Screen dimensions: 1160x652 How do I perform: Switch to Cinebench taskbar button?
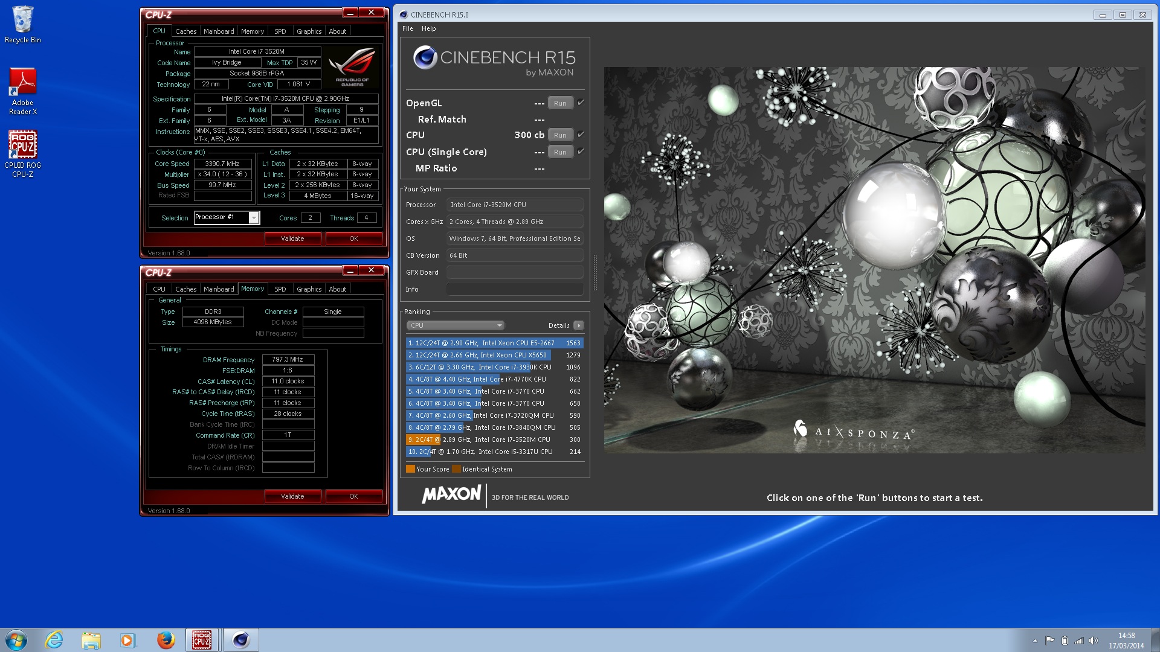coord(240,640)
